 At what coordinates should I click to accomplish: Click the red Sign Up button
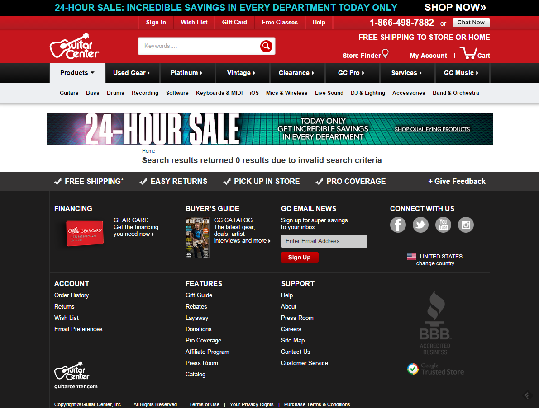[300, 258]
